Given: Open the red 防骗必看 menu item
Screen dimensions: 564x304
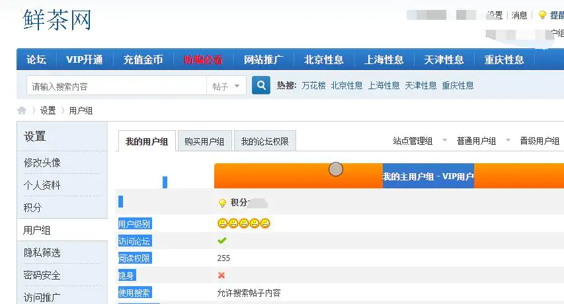Looking at the screenshot, I should (203, 59).
